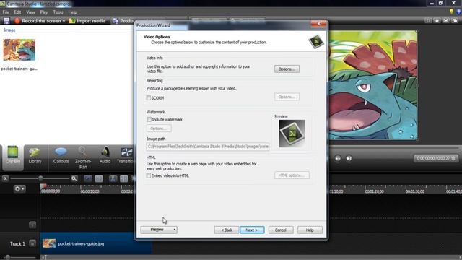
Task: Click the tips lightbulb icon
Action: coord(451,12)
